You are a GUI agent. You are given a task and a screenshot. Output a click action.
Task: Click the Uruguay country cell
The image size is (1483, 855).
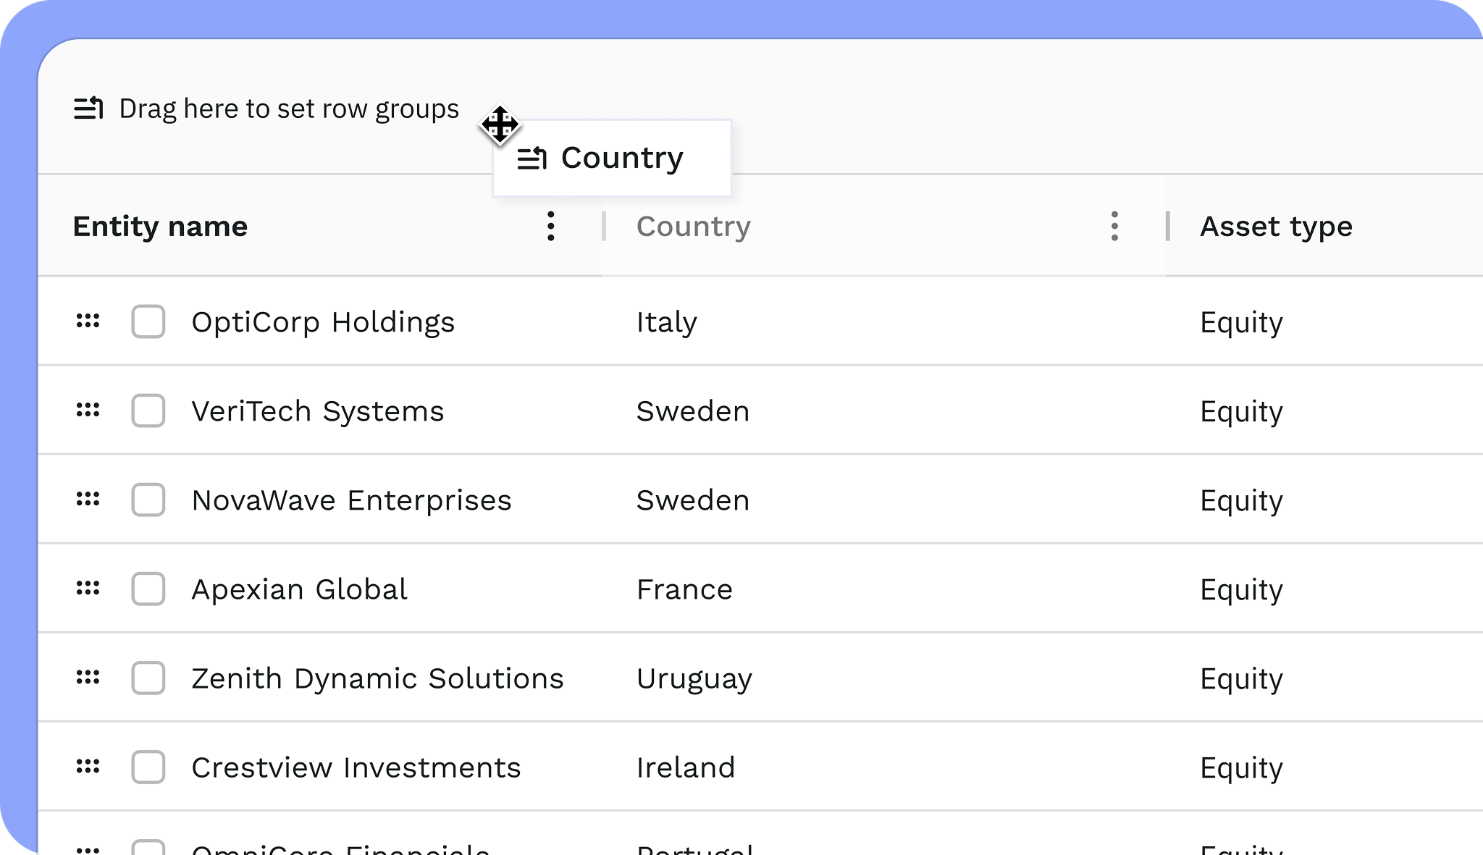pos(694,678)
